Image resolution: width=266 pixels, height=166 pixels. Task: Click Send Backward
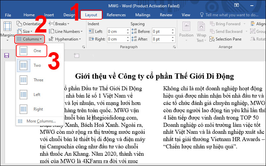coord(226,31)
